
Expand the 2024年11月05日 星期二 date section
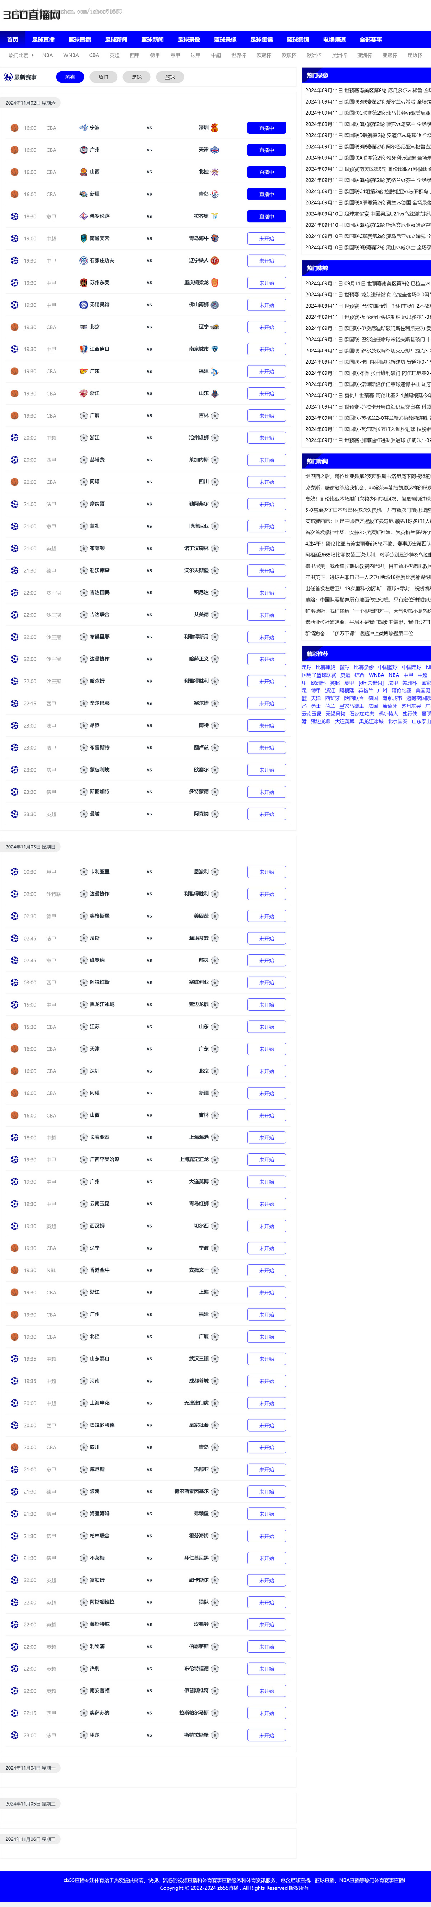[x=30, y=1803]
